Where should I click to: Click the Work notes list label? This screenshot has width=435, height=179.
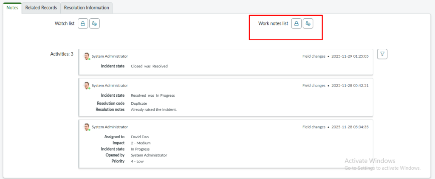click(x=273, y=23)
